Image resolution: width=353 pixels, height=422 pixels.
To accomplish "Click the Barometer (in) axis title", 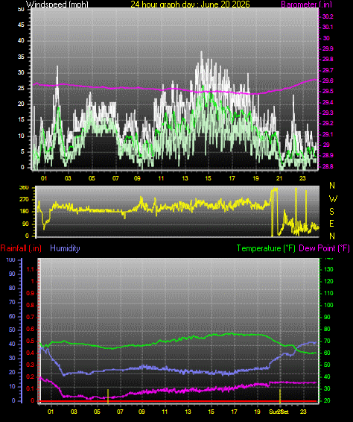I will click(x=307, y=4).
